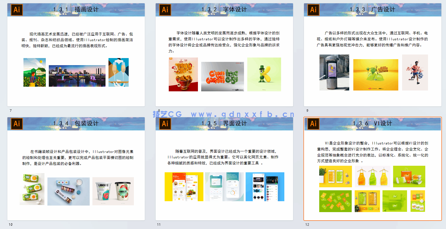Click the paragraph beginning 随着互联网的普及
Viewport: 446px width, 229px height.
223,157
